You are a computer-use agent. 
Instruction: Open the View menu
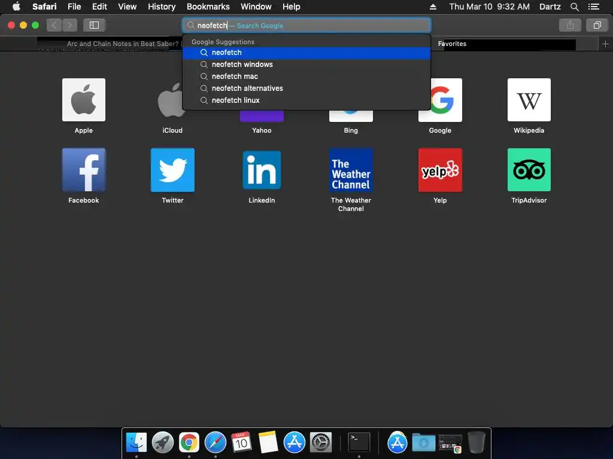(128, 7)
